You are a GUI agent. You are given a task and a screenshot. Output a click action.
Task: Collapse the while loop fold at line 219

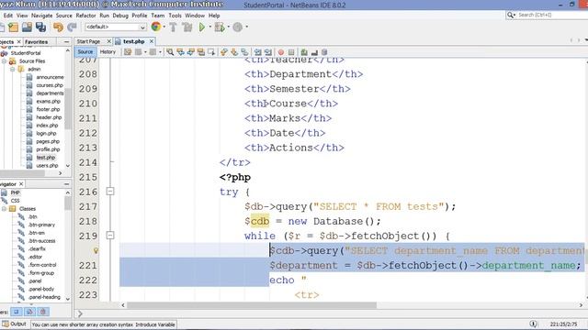coord(110,236)
